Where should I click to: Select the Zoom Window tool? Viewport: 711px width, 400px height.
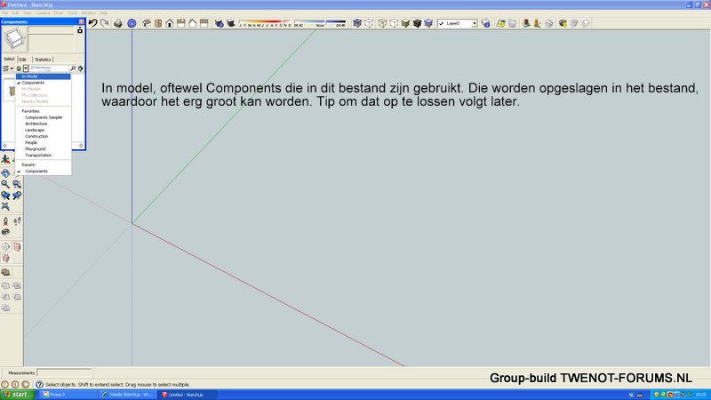click(17, 184)
